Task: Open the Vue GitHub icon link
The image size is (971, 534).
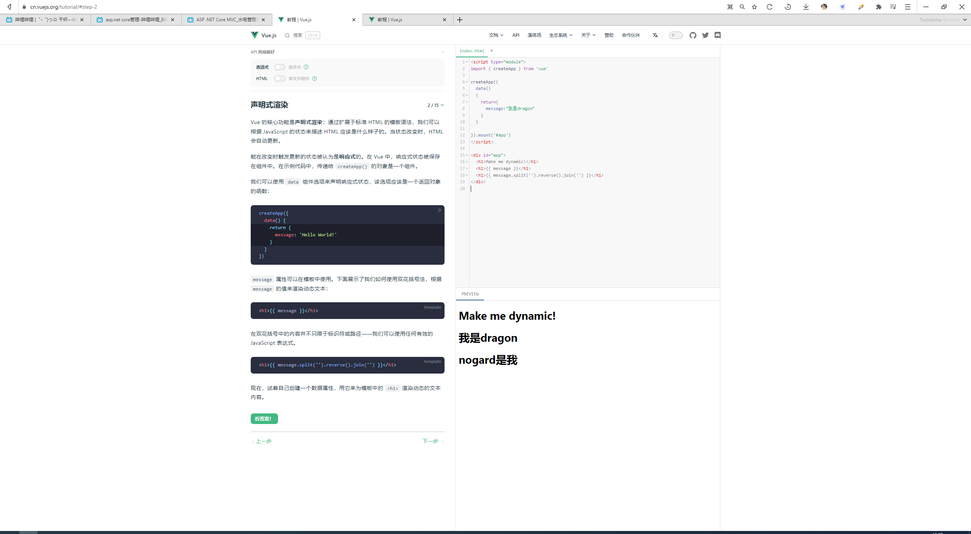Action: click(x=693, y=35)
